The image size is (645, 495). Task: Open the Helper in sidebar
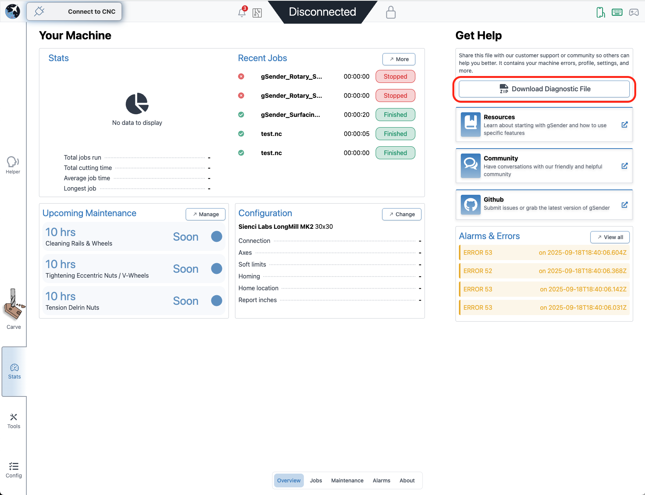pyautogui.click(x=13, y=165)
